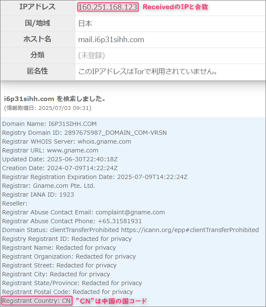Click the ホスト名 row label
The width and height of the screenshot is (266, 307).
click(37, 39)
